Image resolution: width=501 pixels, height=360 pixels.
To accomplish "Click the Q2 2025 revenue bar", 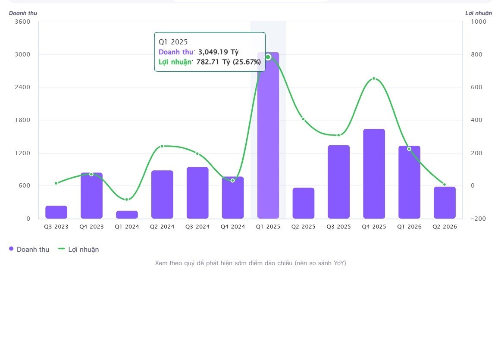I will tap(304, 203).
